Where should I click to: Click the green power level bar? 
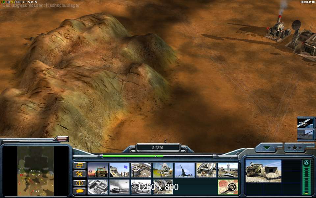pos(133,156)
